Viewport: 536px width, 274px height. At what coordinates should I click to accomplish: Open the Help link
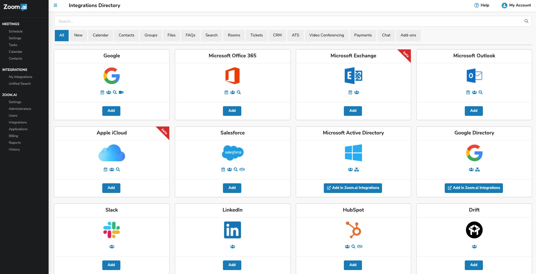pyautogui.click(x=481, y=5)
